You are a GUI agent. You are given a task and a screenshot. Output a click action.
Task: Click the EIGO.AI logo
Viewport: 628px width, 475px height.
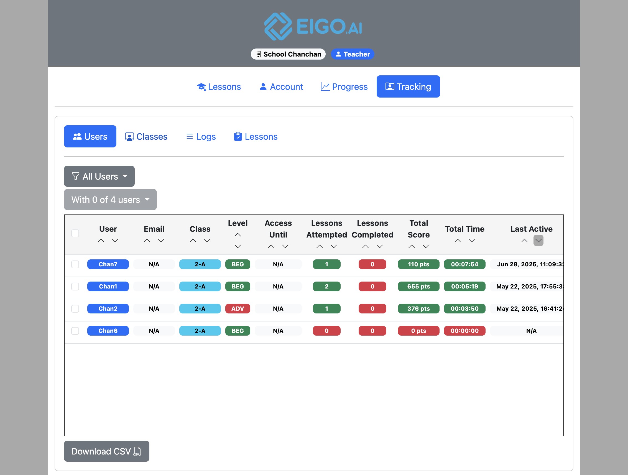pyautogui.click(x=313, y=26)
